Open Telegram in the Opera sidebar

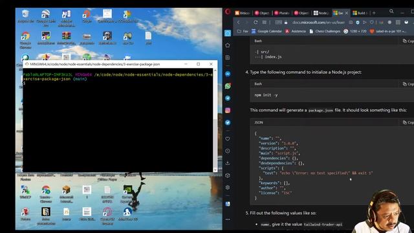click(x=228, y=98)
